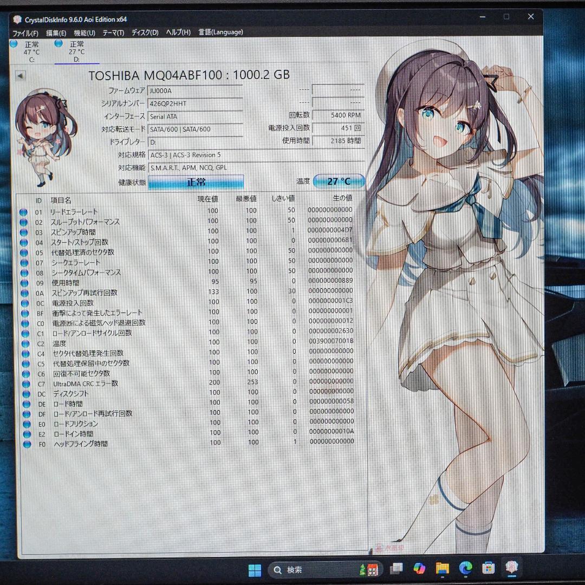Click the rotation rate value 5400 RPM
The height and width of the screenshot is (585, 585).
[x=338, y=115]
